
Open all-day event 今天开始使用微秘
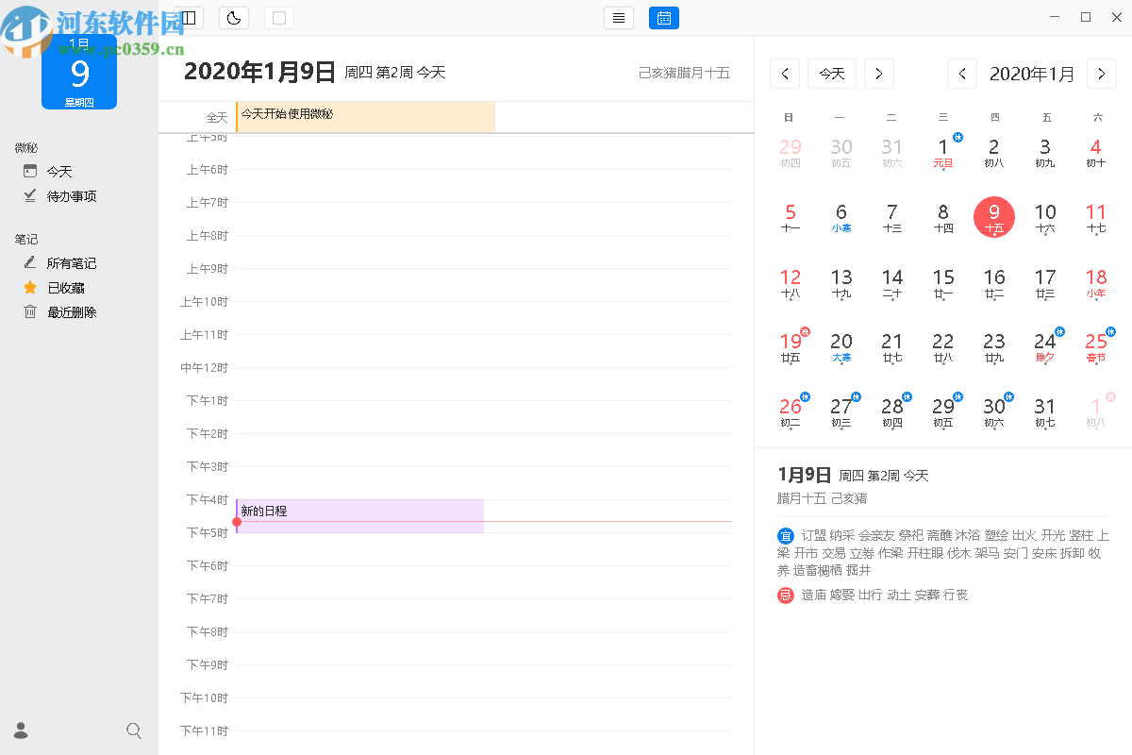(x=365, y=117)
